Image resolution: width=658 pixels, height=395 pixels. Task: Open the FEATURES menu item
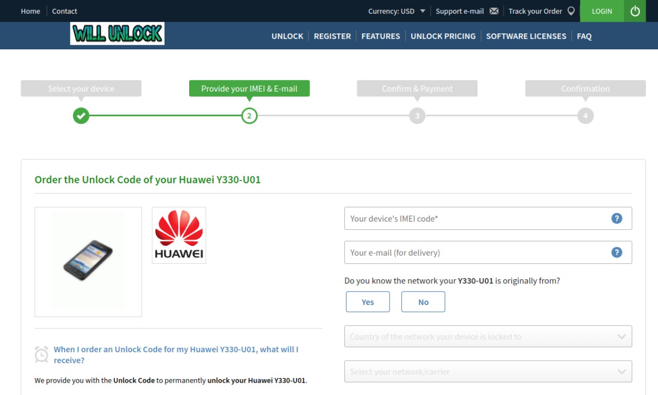(x=380, y=36)
